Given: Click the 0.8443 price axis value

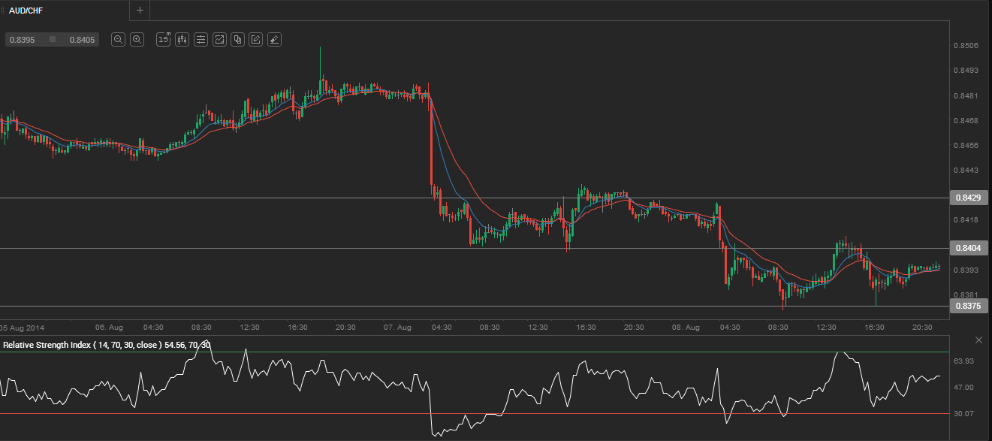Looking at the screenshot, I should coord(966,171).
